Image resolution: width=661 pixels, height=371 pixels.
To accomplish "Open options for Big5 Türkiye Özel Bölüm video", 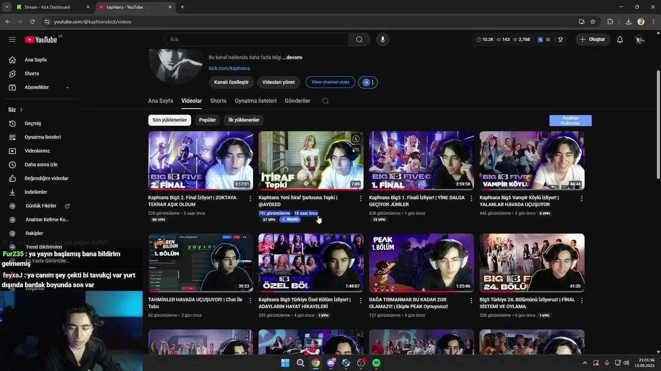I will tap(361, 300).
